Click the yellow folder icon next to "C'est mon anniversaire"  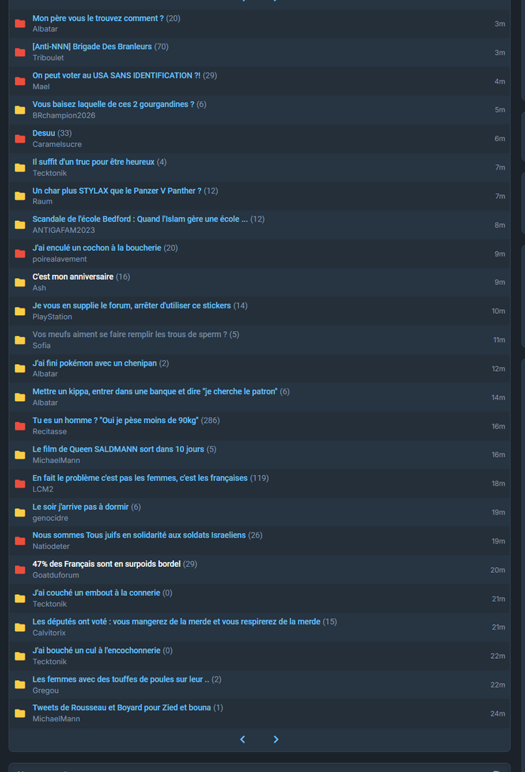pyautogui.click(x=20, y=283)
